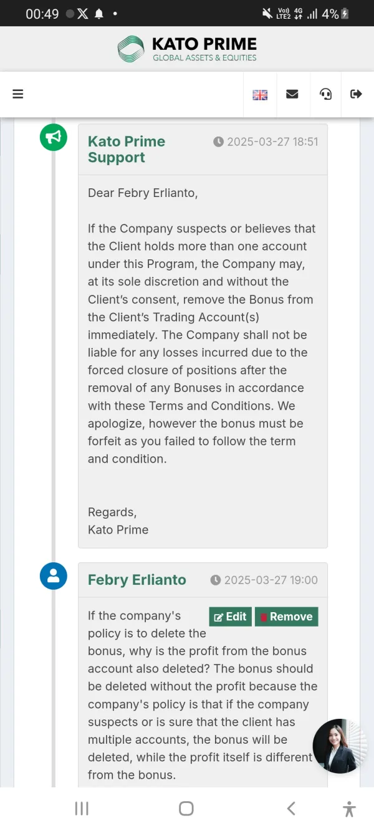
Task: Tap the Android back arrow
Action: (291, 809)
